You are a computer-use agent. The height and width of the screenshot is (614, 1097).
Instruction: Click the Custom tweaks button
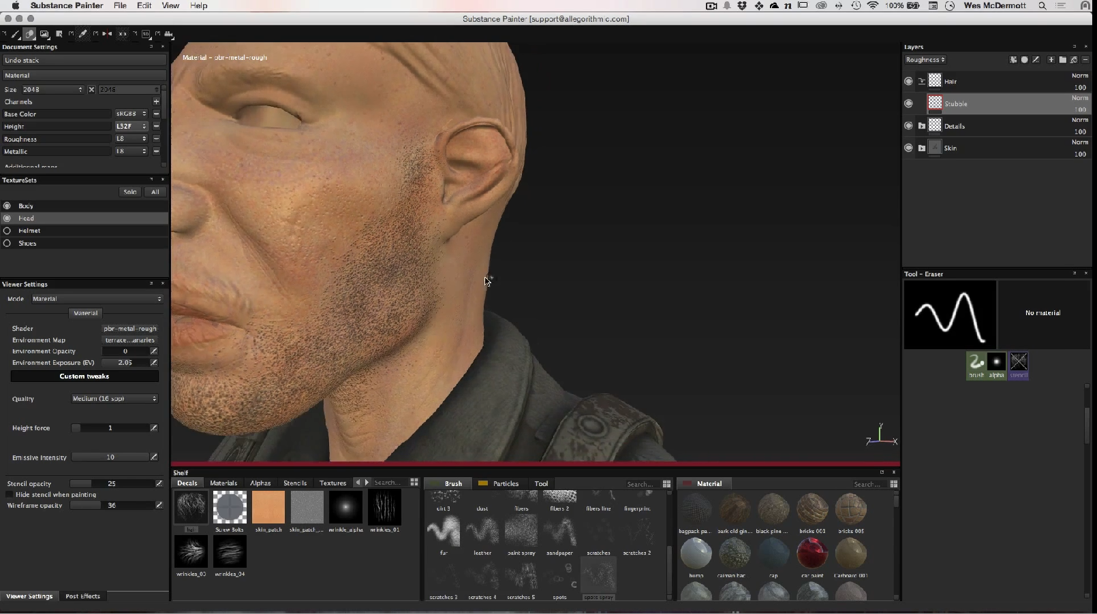tap(84, 376)
